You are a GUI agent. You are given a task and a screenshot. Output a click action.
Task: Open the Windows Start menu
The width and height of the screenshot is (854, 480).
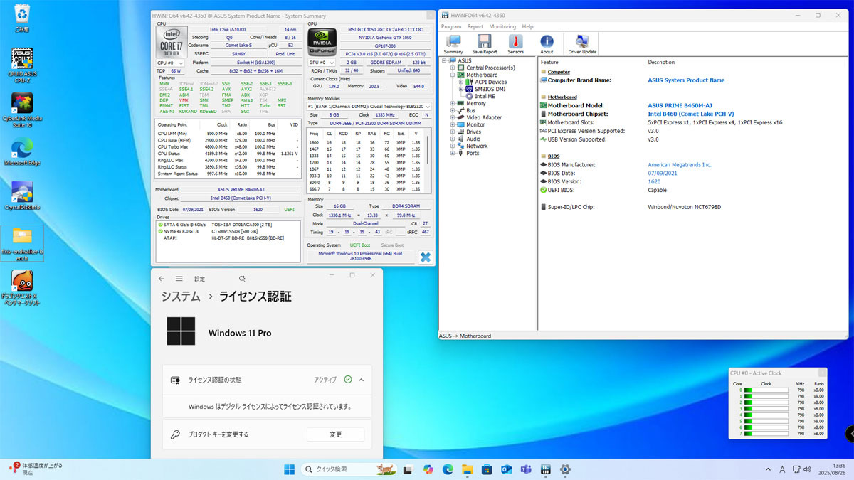[290, 469]
